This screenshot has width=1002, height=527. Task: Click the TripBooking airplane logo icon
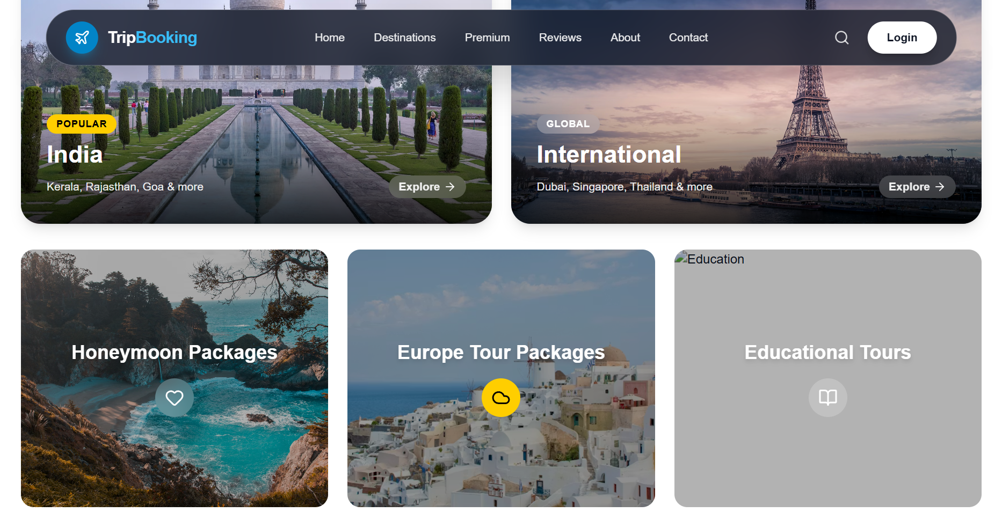click(x=82, y=38)
